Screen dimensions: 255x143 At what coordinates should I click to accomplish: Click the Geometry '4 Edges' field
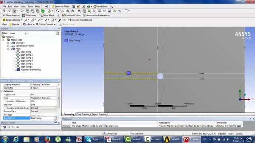coord(43,88)
